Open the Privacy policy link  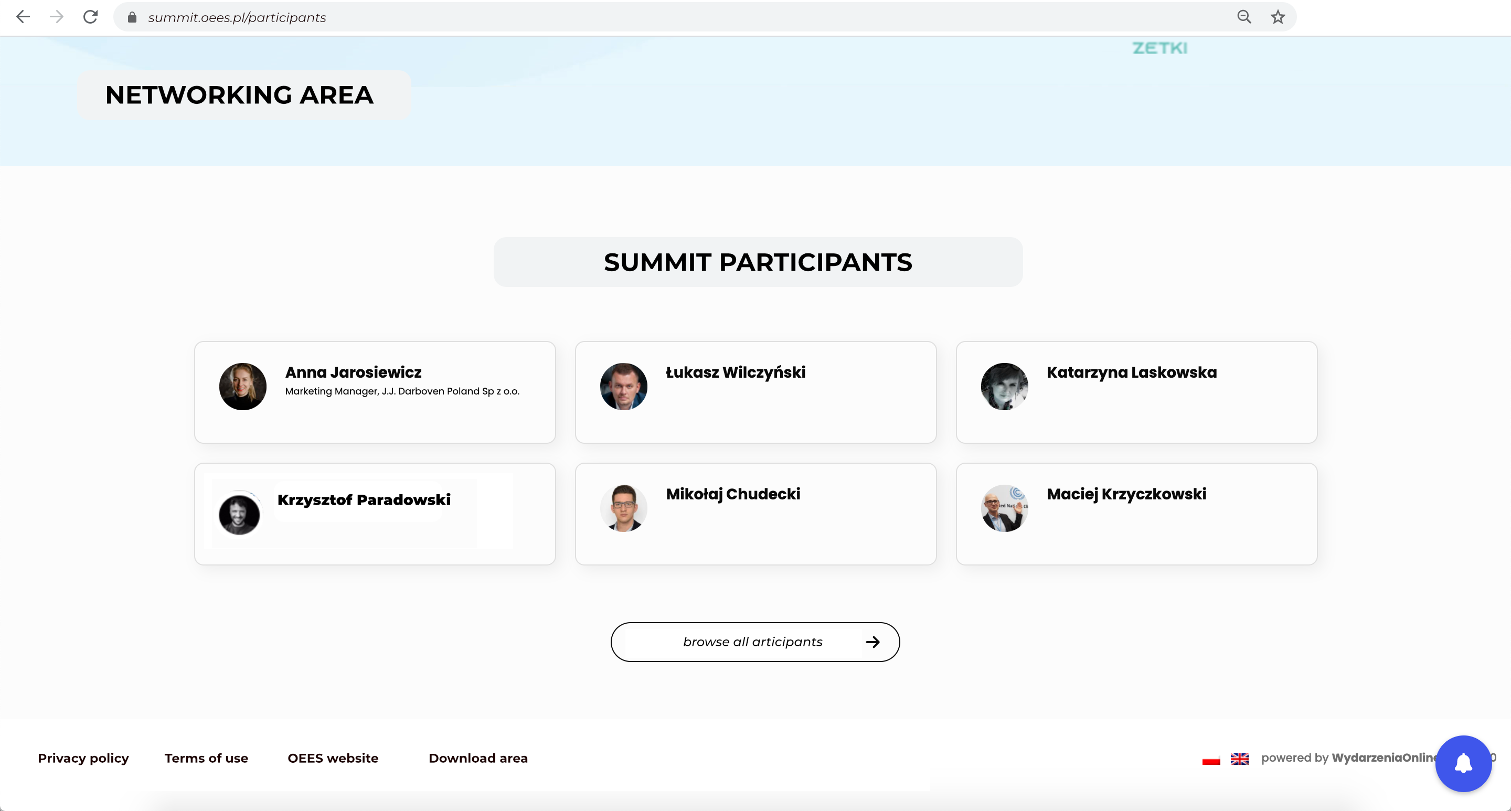[83, 758]
